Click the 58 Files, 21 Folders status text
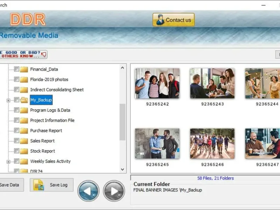The height and width of the screenshot is (210, 280). [x=216, y=178]
